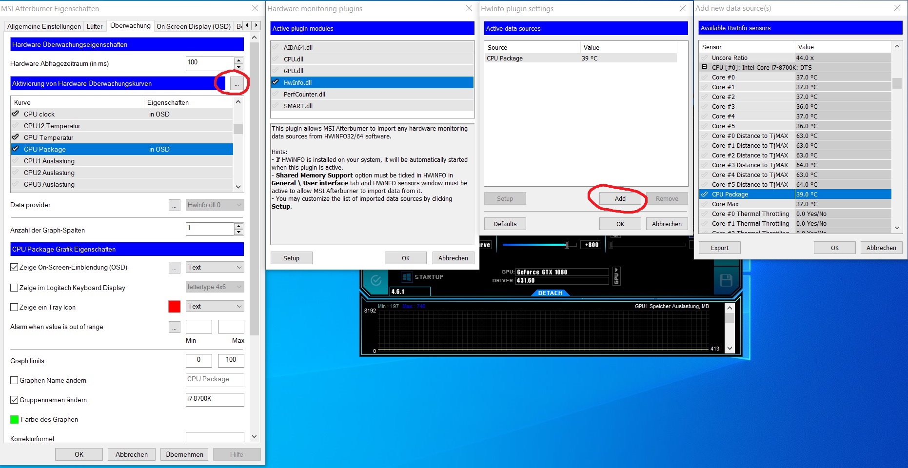Uncheck Zeige On-Screen-Einblendung (OSD)
908x468 pixels.
[x=14, y=267]
